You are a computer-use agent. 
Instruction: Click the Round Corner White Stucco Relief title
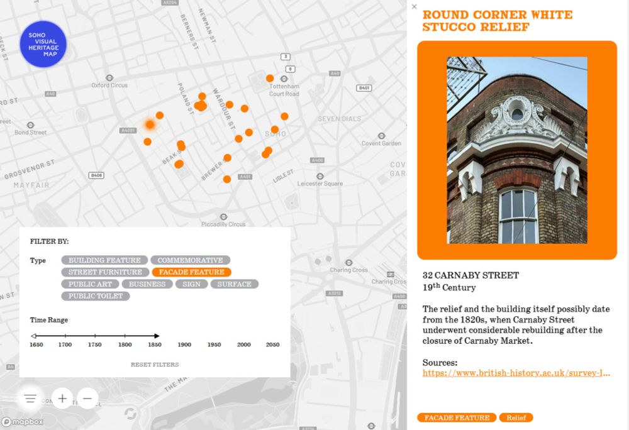[x=498, y=21]
